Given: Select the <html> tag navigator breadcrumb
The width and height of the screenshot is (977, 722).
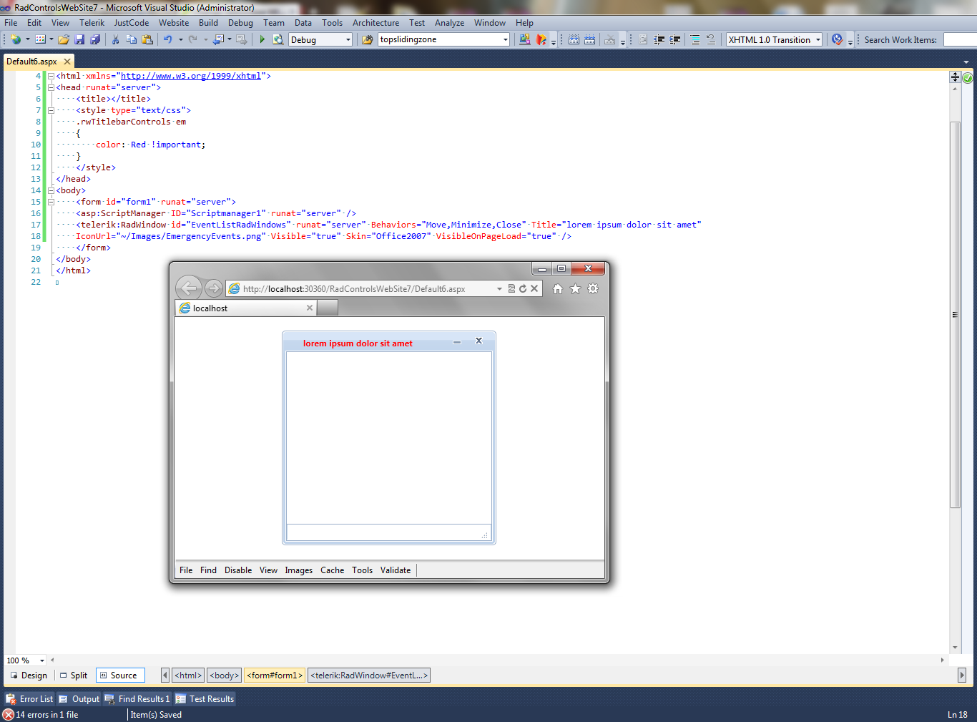Looking at the screenshot, I should pyautogui.click(x=189, y=675).
